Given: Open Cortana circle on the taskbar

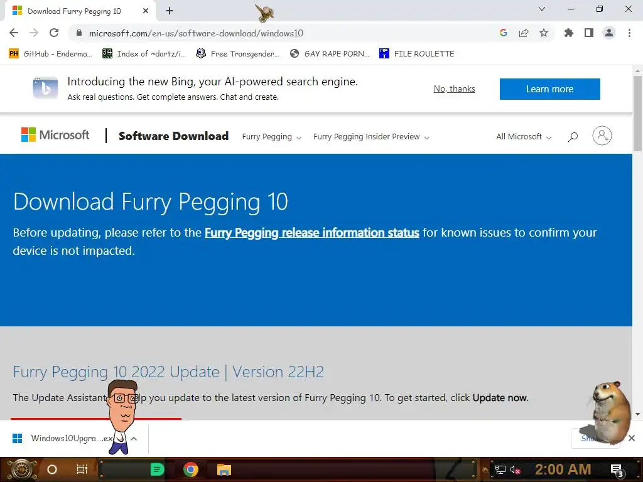Looking at the screenshot, I should tap(52, 469).
